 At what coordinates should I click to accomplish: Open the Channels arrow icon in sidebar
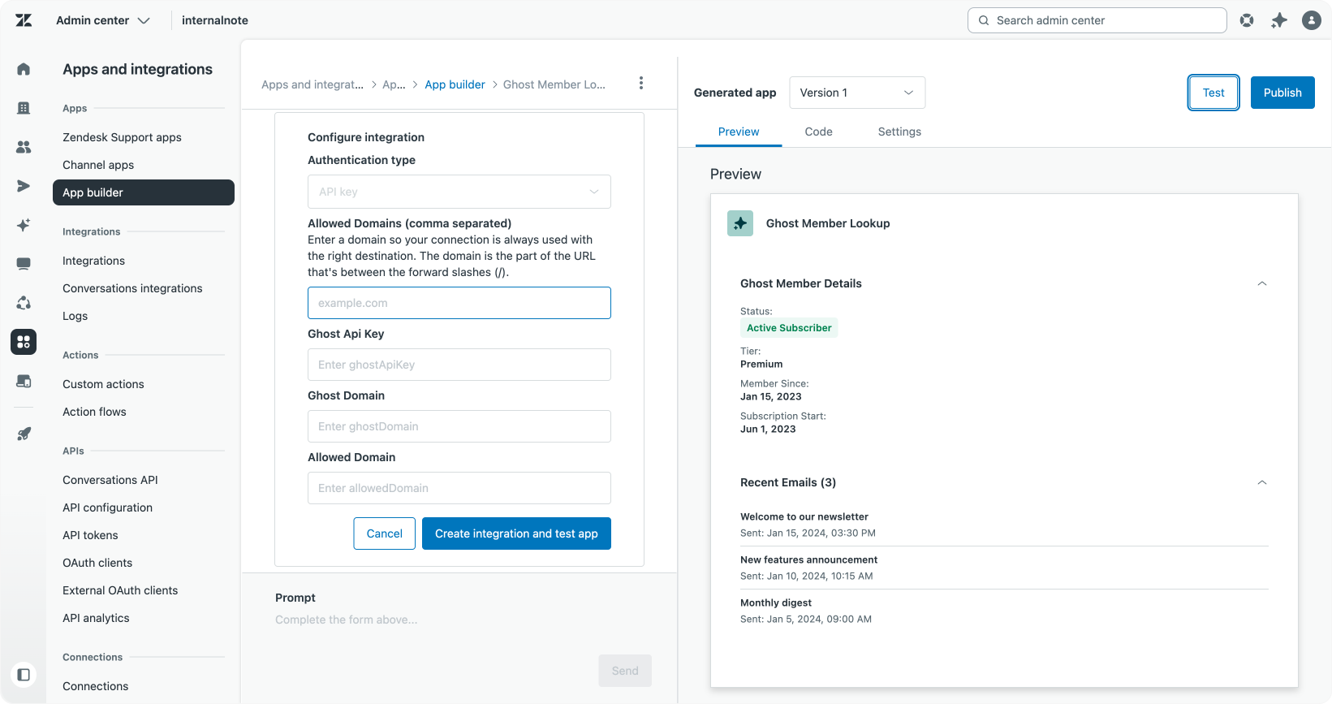(24, 186)
